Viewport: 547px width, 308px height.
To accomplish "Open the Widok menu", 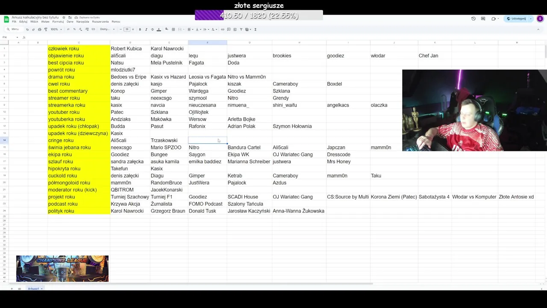I will pyautogui.click(x=34, y=22).
